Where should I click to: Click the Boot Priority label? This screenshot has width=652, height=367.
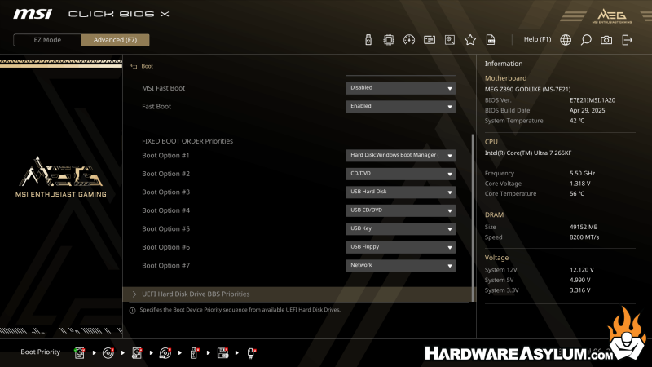coord(40,352)
